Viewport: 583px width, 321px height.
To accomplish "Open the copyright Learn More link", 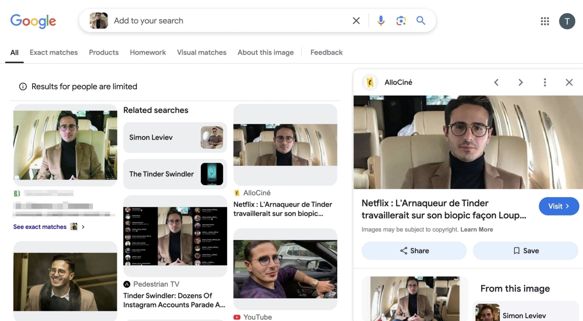I will pos(477,229).
